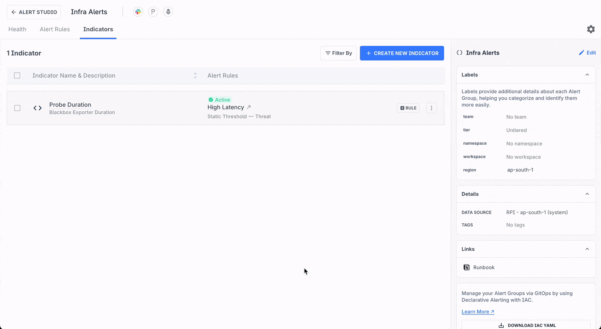Go back to Alert Studio
This screenshot has height=329, width=601.
[x=34, y=12]
